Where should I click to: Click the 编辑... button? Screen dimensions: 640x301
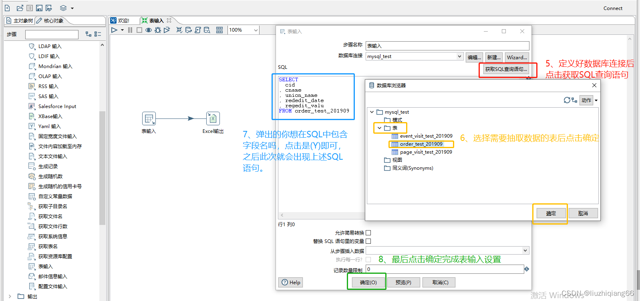coord(474,57)
